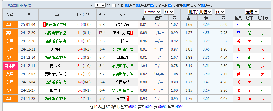Click corner count 17-4

pyautogui.click(x=102, y=33)
